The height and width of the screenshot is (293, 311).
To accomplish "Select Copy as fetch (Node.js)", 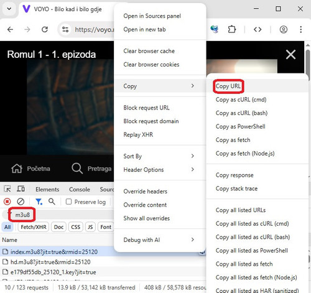I will (258, 154).
